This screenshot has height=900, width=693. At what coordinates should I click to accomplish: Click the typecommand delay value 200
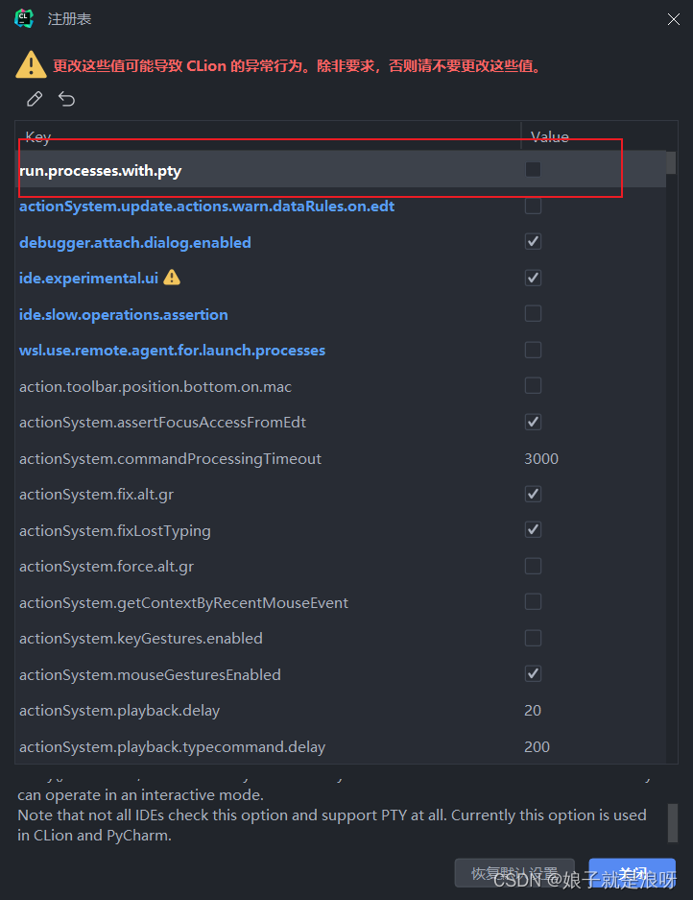click(x=537, y=746)
